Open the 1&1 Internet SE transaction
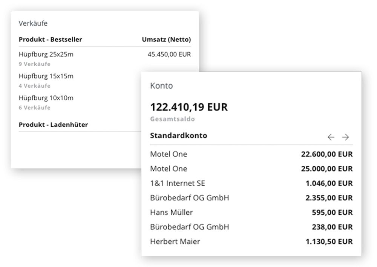 coord(251,183)
